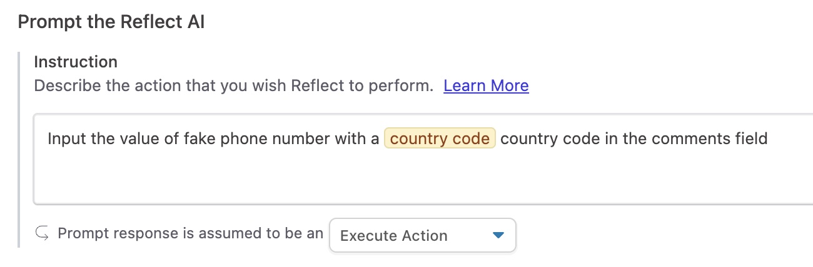Click the word fake in the instruction
The width and height of the screenshot is (813, 267).
pyautogui.click(x=199, y=138)
